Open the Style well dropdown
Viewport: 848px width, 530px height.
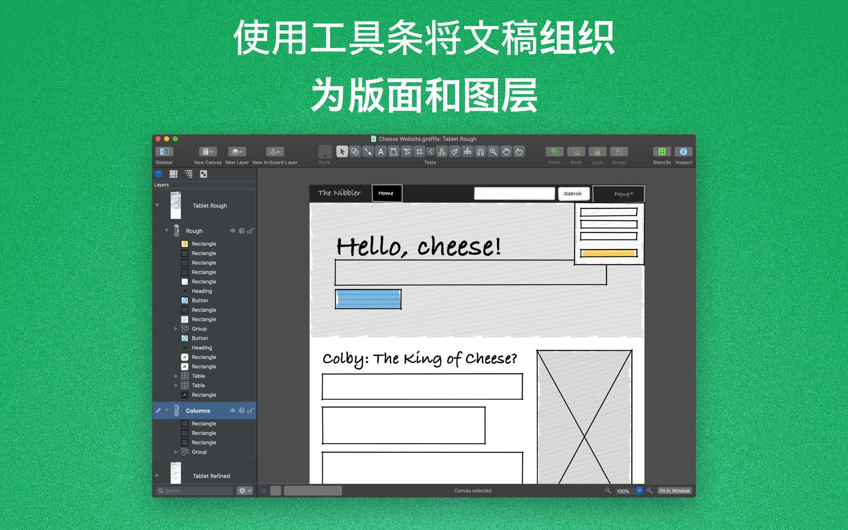coord(324,152)
